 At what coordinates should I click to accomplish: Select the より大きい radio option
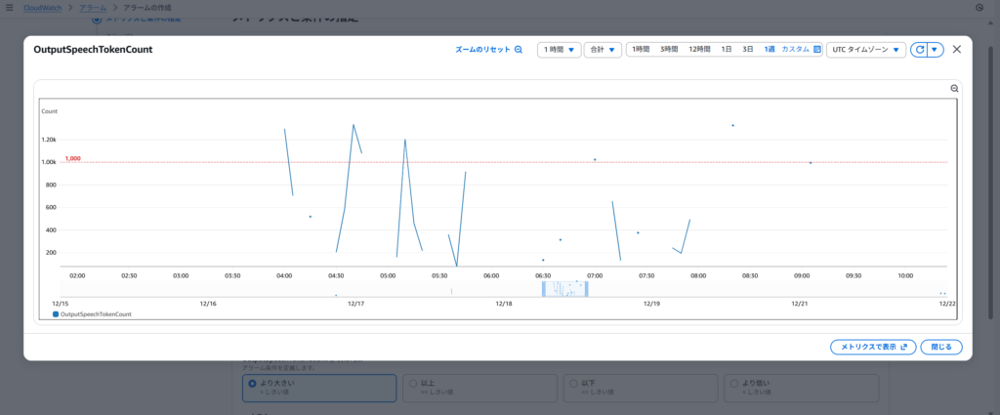pos(253,384)
